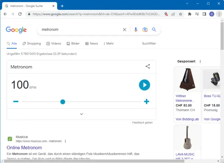224x163 pixels.
Task: Open LAVA MUSIC product link
Action: click(x=185, y=156)
